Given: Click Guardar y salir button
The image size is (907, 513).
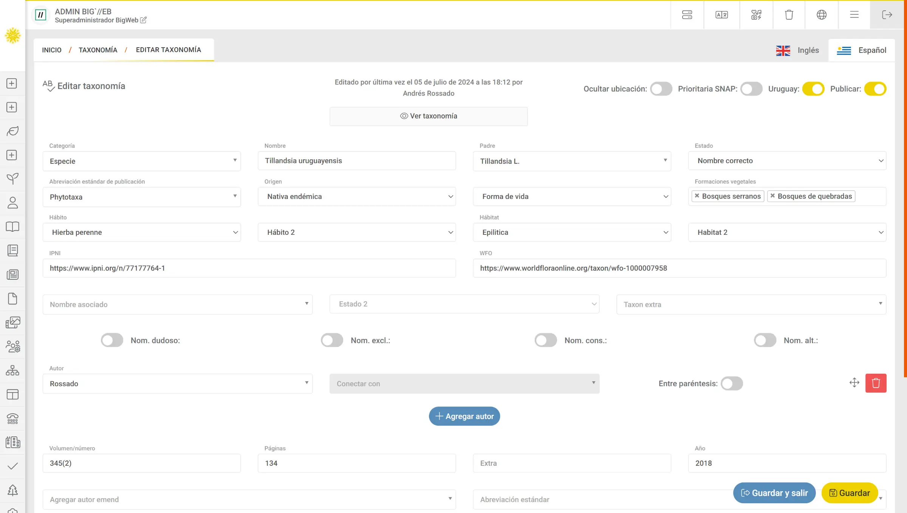Looking at the screenshot, I should tap(774, 493).
